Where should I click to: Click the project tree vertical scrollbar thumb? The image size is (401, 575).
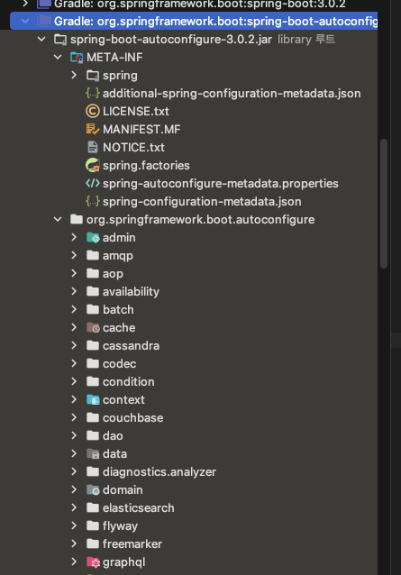pyautogui.click(x=384, y=204)
